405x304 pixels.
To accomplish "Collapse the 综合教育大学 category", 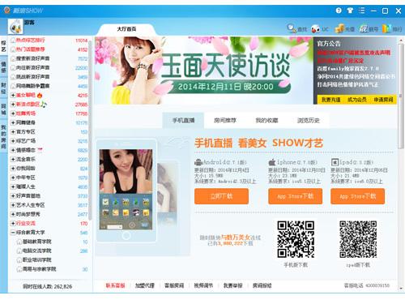I will tap(13, 233).
